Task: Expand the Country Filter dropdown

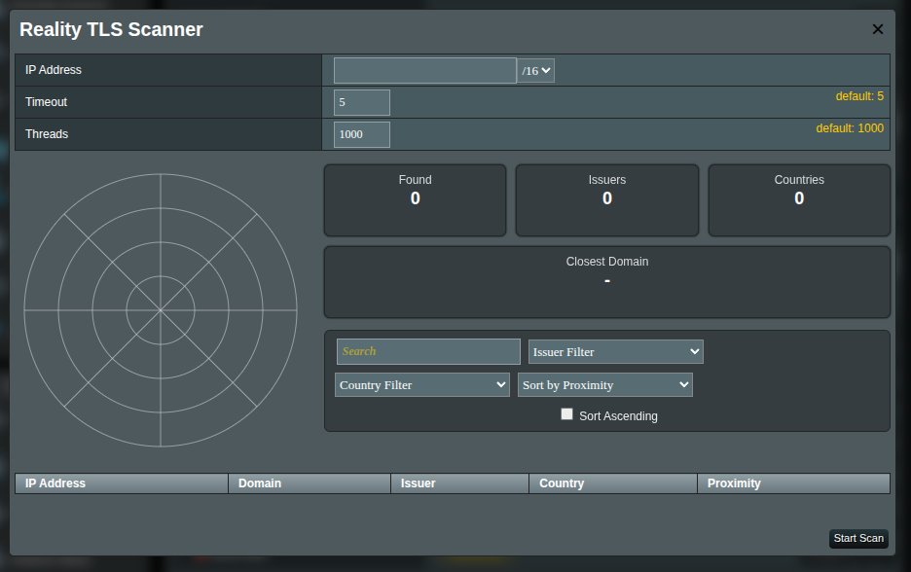Action: [x=422, y=385]
